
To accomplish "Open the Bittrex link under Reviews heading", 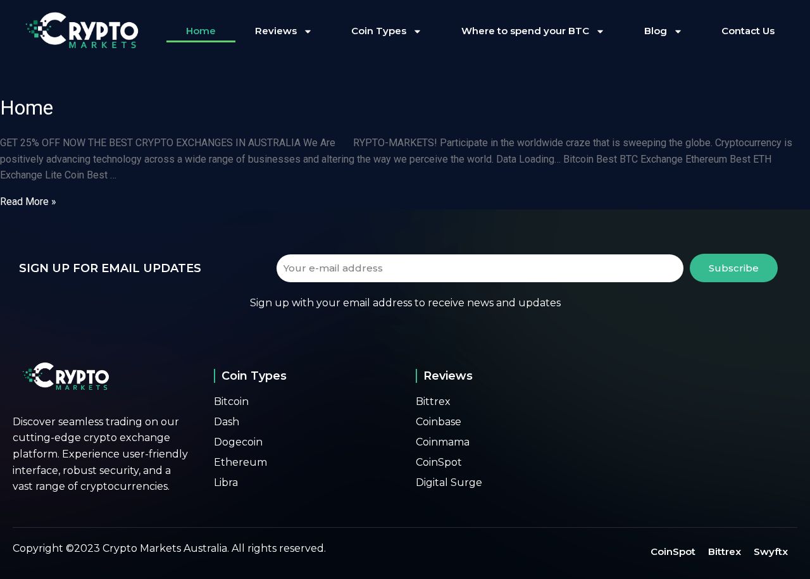I will 433,402.
